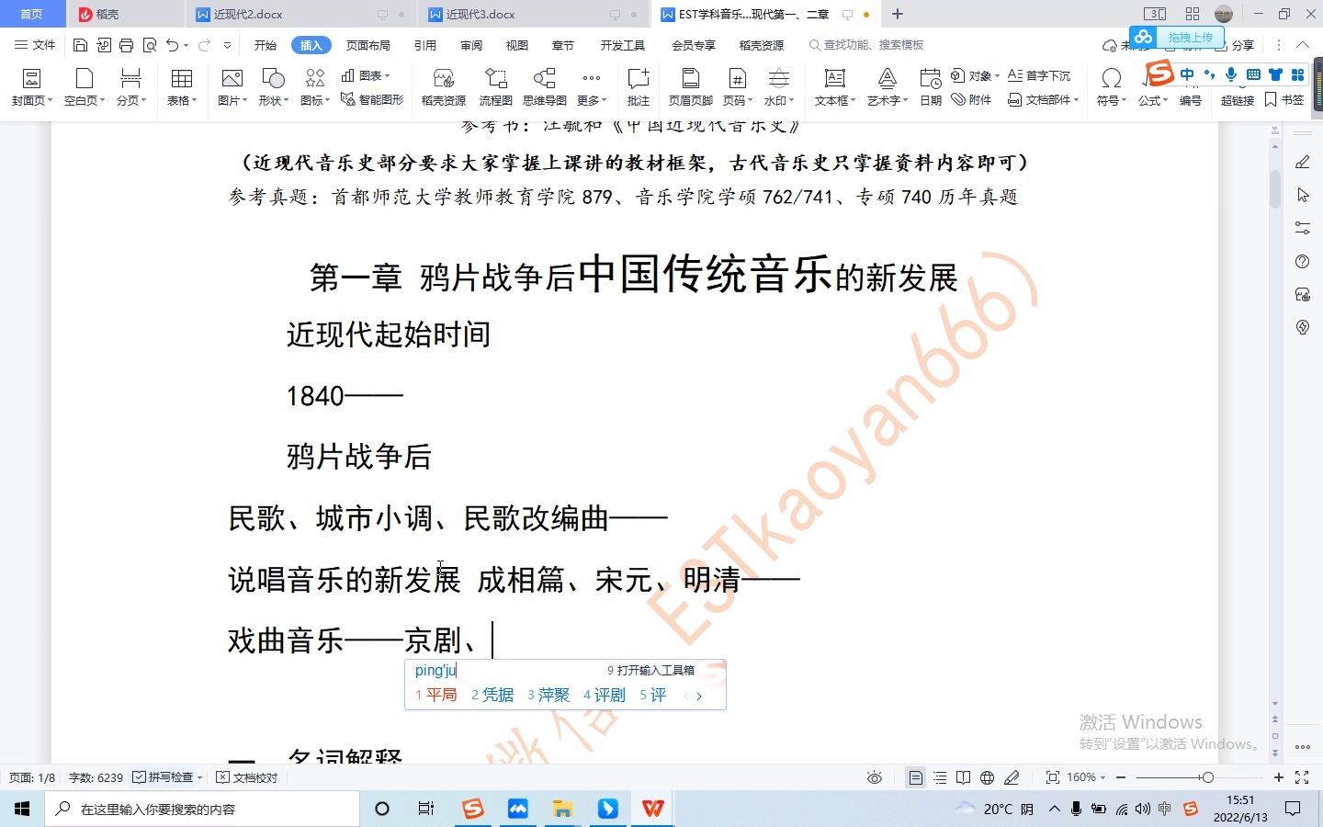Insert 超链接 hyperlink
The height and width of the screenshot is (827, 1323).
click(1238, 100)
